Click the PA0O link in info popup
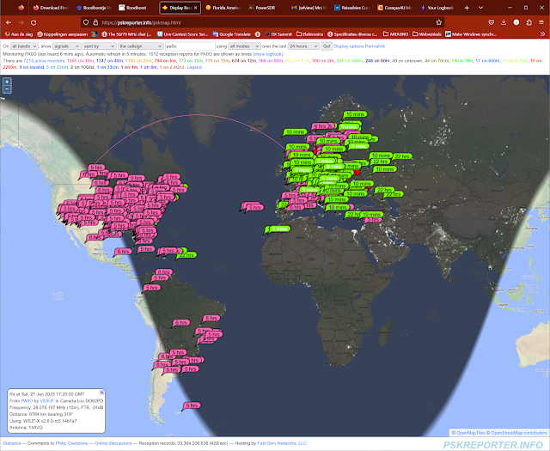This screenshot has width=550, height=451. (x=27, y=400)
